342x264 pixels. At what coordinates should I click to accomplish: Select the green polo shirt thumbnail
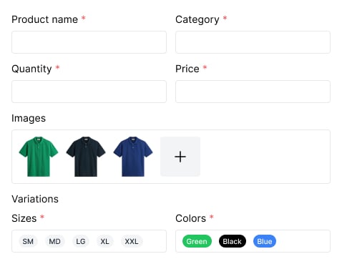coord(39,157)
